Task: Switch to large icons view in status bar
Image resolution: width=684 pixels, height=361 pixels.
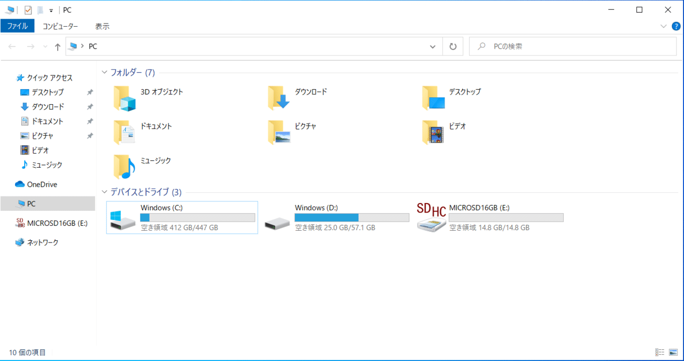Action: click(673, 352)
